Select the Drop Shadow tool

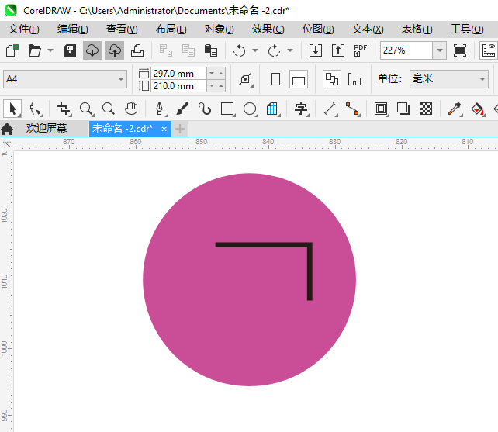coord(403,109)
